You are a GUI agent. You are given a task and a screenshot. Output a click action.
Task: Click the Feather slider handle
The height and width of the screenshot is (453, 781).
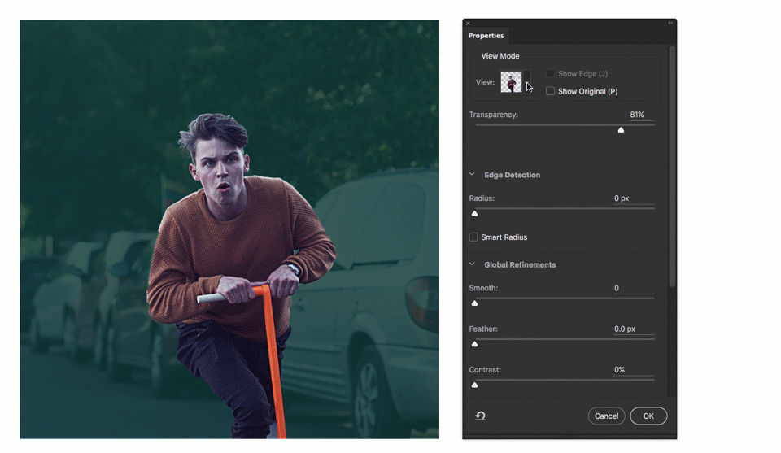click(x=474, y=344)
